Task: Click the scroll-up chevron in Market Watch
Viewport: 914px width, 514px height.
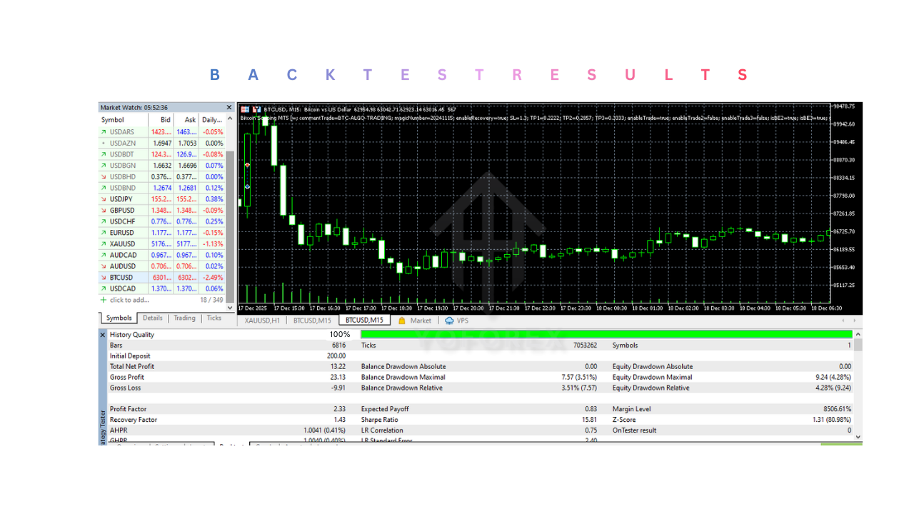Action: coord(229,117)
